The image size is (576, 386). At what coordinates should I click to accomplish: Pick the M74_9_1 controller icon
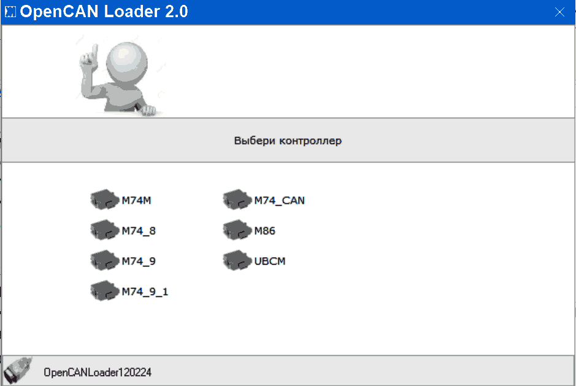click(x=105, y=291)
